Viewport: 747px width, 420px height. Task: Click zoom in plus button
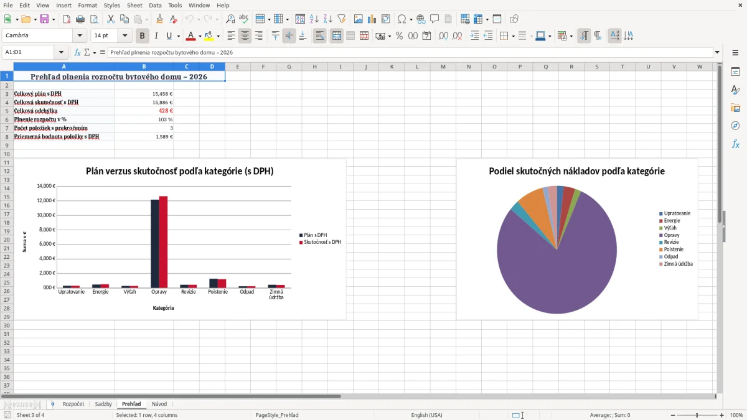point(721,415)
